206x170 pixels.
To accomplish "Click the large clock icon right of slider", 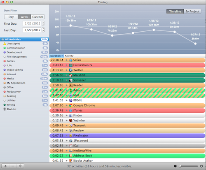I will click(201, 166).
